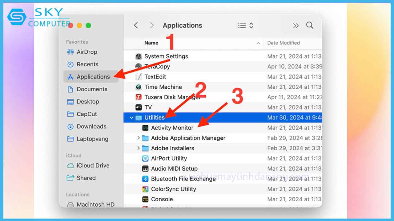The width and height of the screenshot is (394, 221).
Task: Go to Documents in the sidebar
Action: (87, 89)
